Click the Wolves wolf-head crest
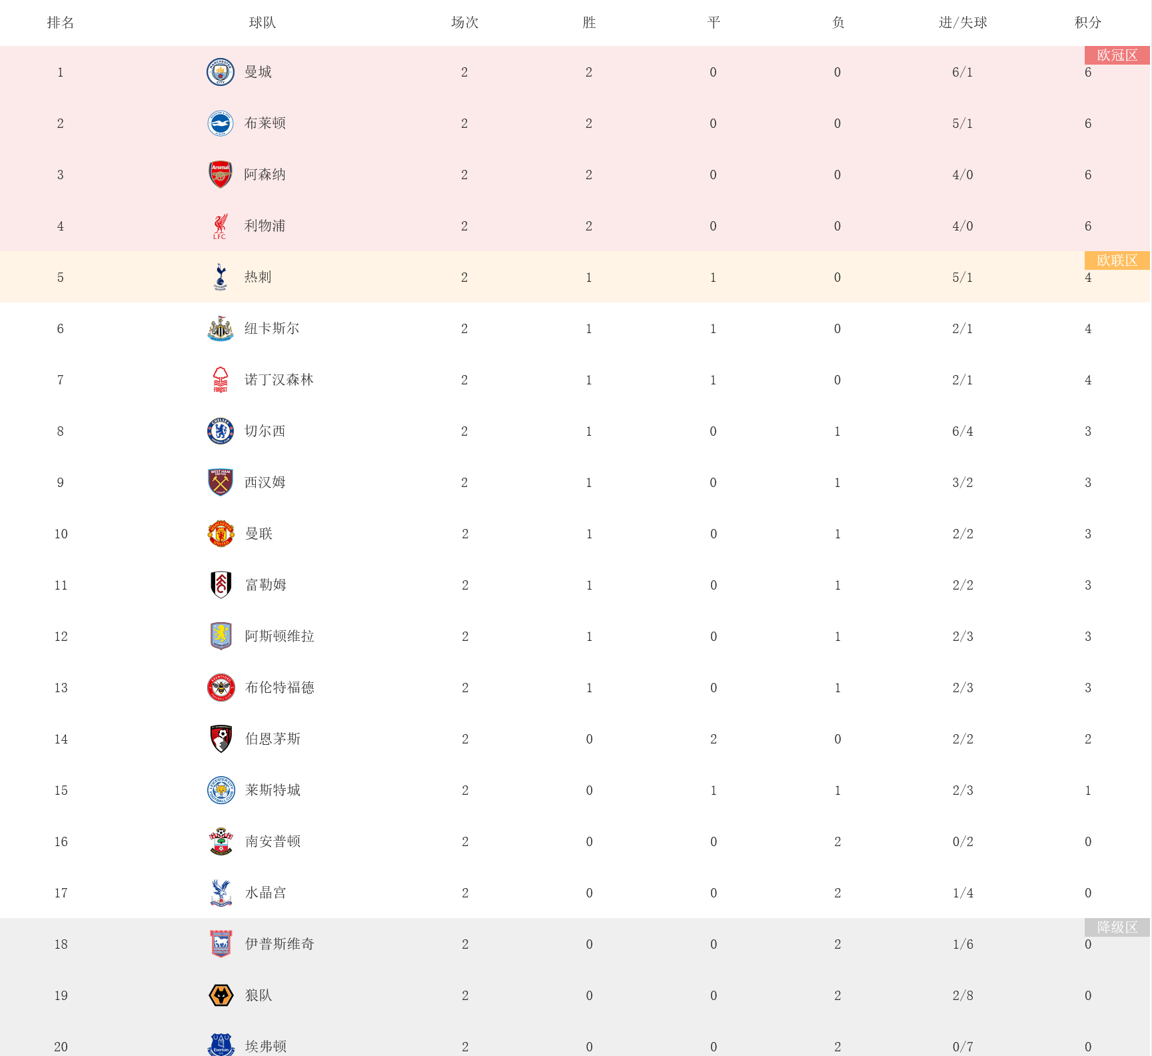The width and height of the screenshot is (1152, 1056). point(221,995)
